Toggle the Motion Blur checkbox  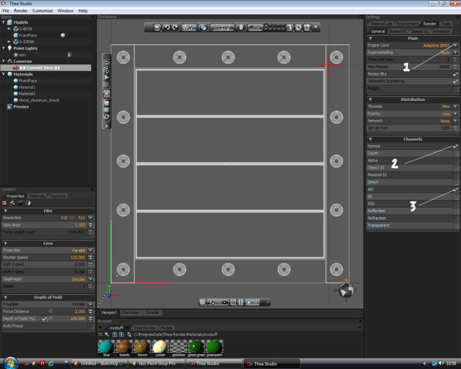(x=455, y=74)
